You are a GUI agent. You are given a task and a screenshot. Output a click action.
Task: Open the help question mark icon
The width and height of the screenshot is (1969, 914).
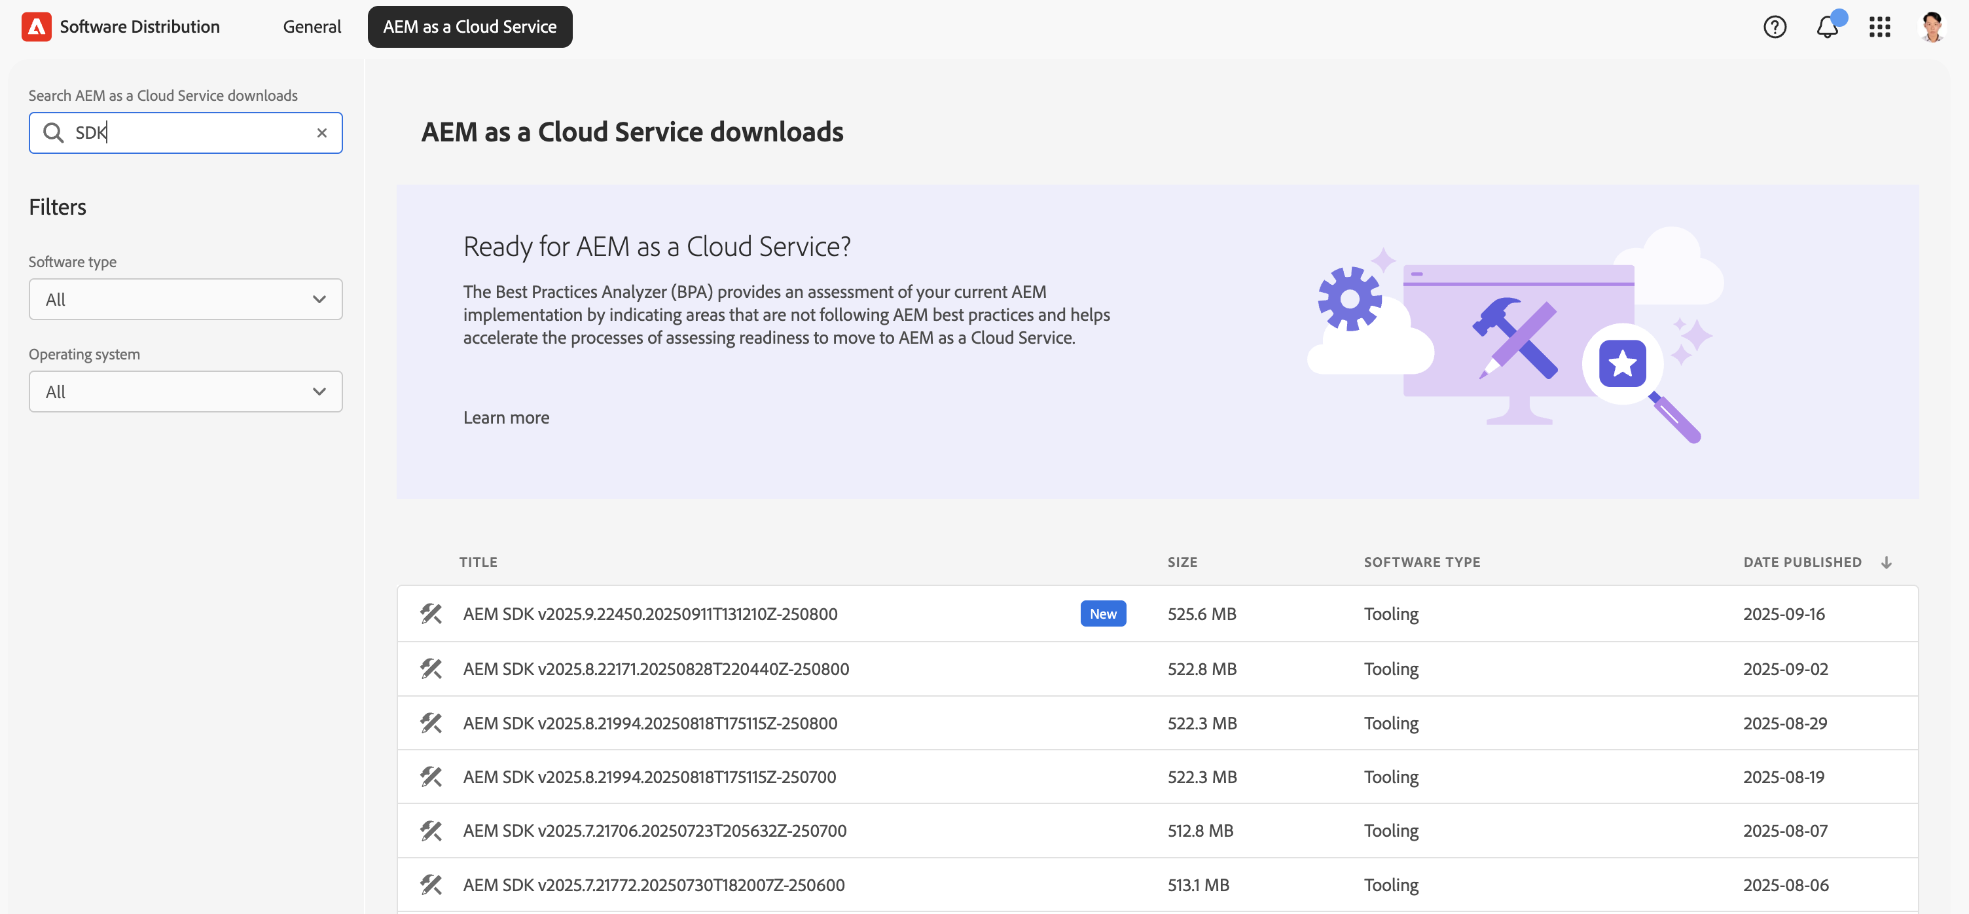click(x=1774, y=27)
